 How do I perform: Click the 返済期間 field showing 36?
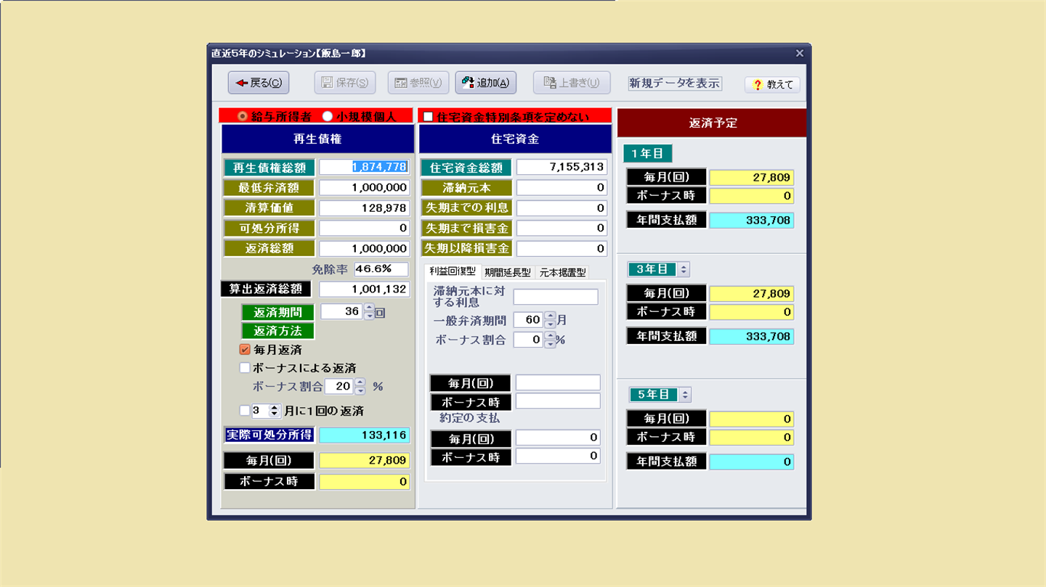pos(342,312)
